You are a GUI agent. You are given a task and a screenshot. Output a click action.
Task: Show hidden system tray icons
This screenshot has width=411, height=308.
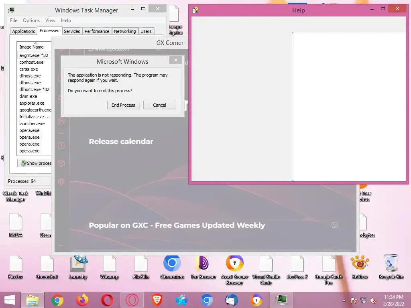(344, 300)
